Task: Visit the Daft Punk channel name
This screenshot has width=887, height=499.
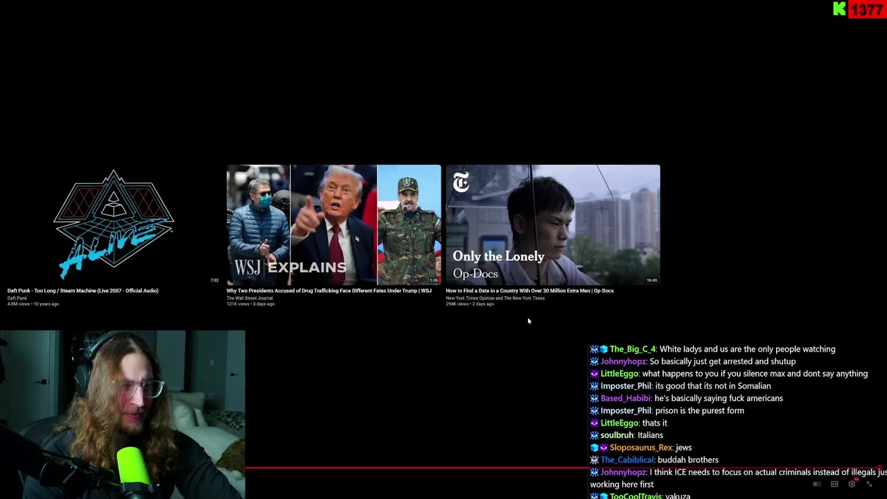Action: pyautogui.click(x=17, y=298)
